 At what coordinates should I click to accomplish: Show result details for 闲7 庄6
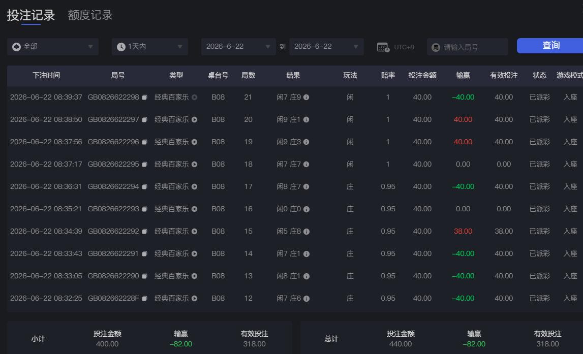point(306,298)
